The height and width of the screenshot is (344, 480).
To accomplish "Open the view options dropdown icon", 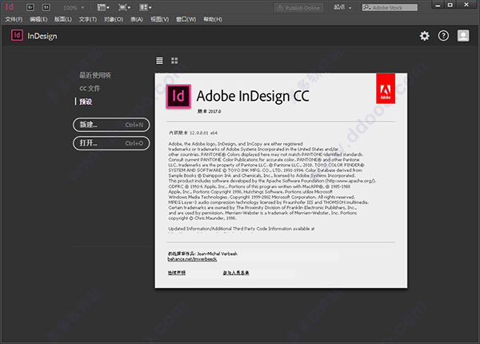I will tap(103, 7).
